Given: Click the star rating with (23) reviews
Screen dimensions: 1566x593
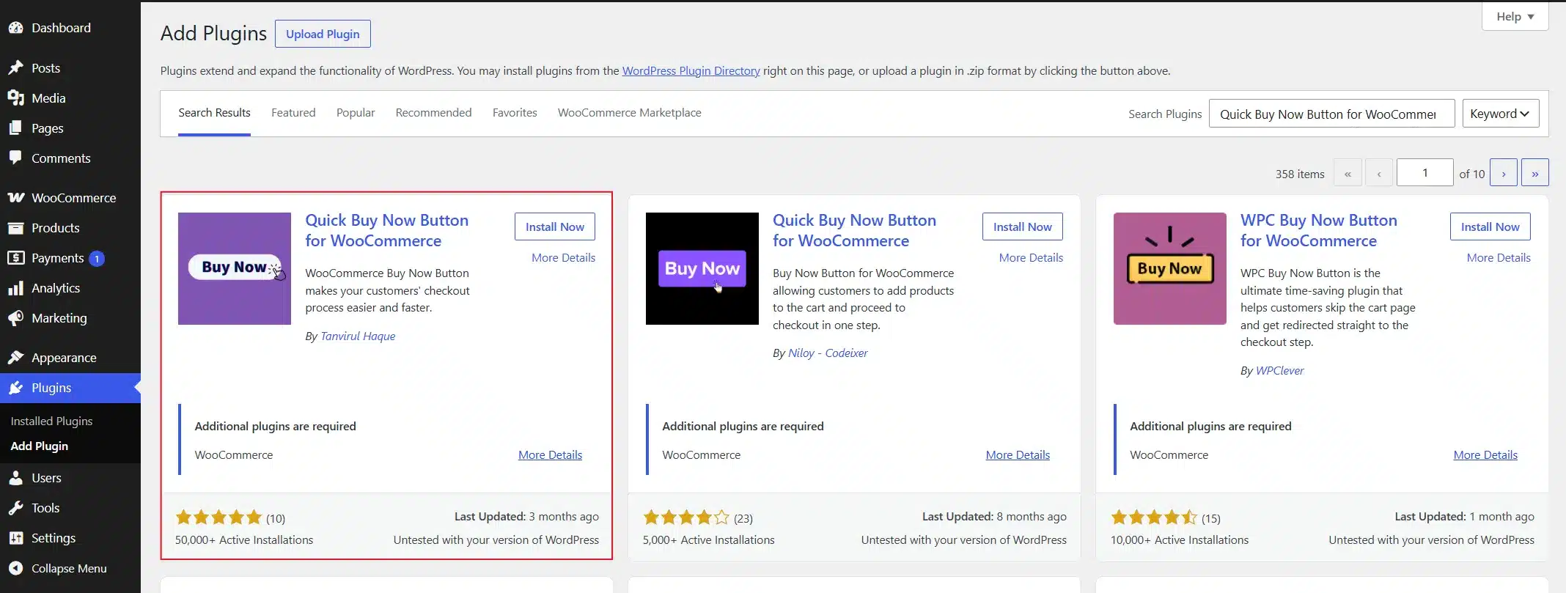Looking at the screenshot, I should pyautogui.click(x=698, y=518).
